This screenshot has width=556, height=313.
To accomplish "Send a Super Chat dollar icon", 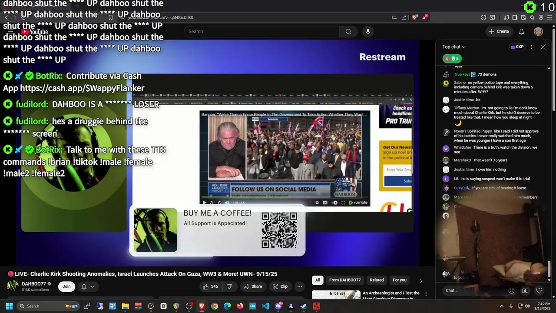I will [x=525, y=290].
